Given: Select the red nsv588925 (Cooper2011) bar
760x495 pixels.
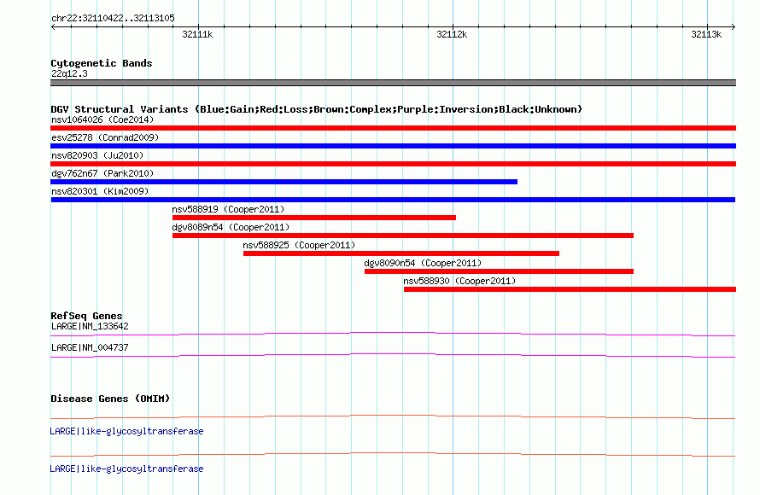Looking at the screenshot, I should tap(401, 253).
